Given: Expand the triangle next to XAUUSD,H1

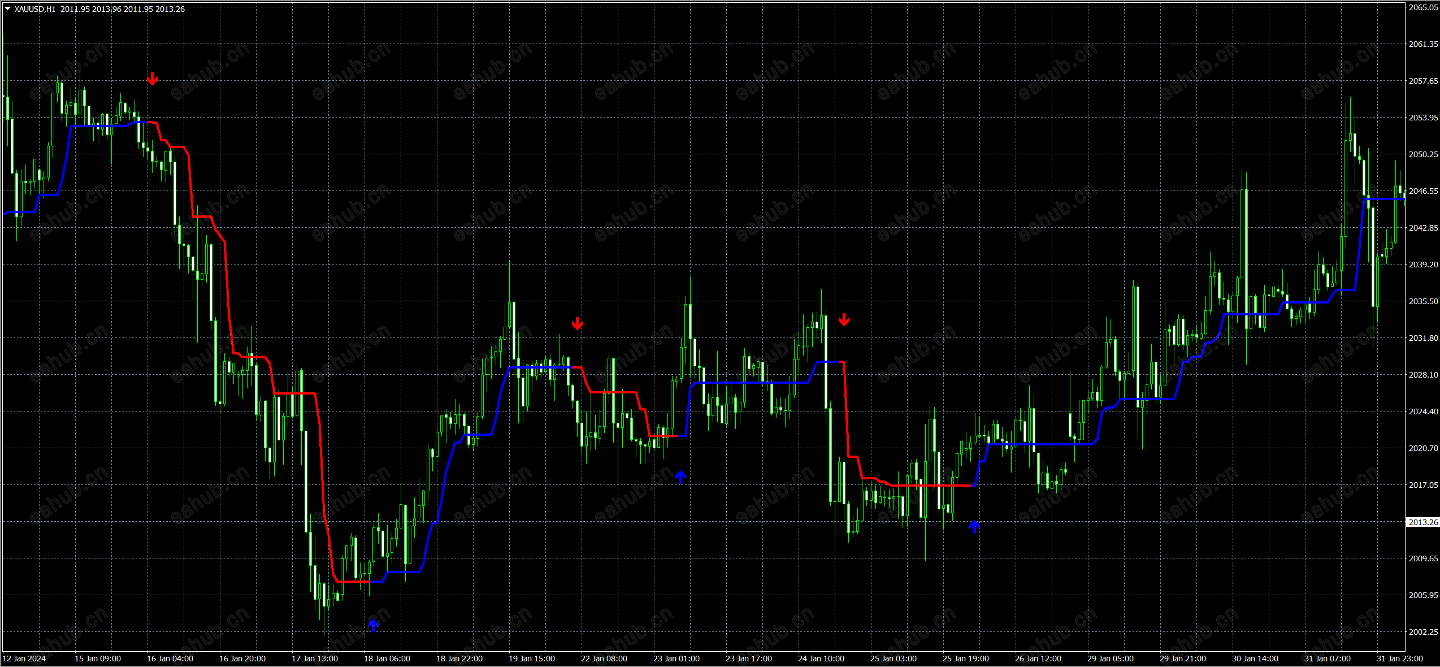Looking at the screenshot, I should [8, 9].
